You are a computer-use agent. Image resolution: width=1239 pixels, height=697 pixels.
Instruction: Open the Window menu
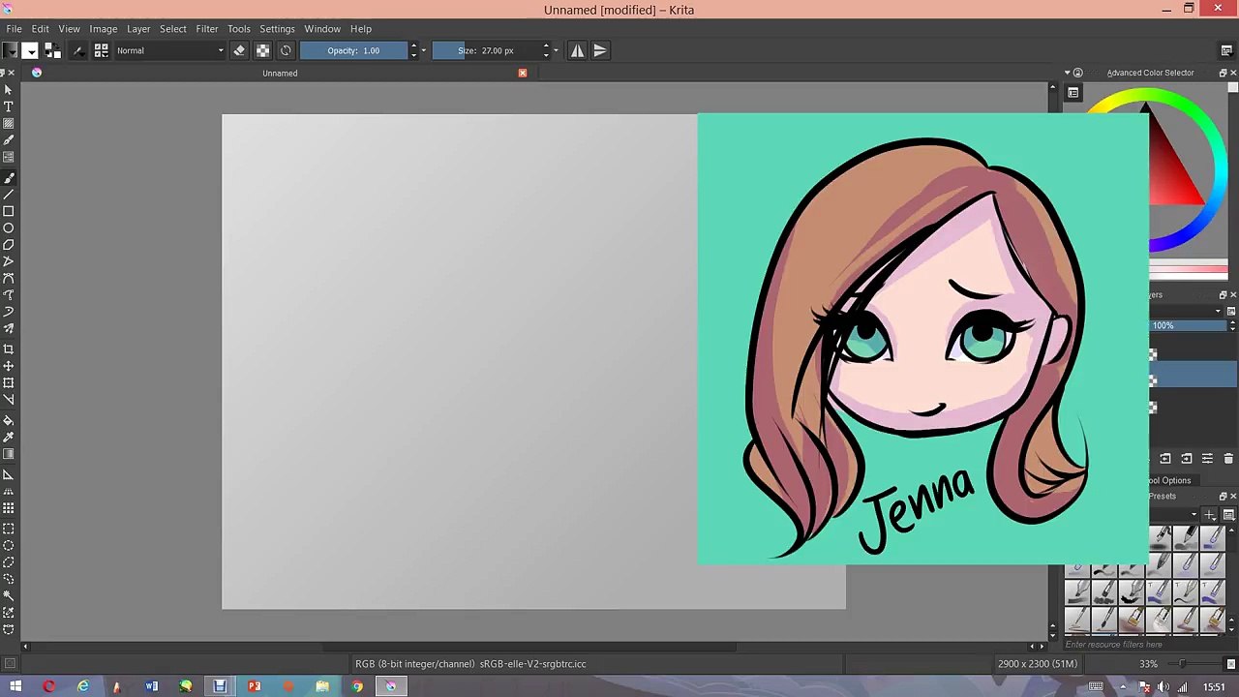click(x=322, y=29)
